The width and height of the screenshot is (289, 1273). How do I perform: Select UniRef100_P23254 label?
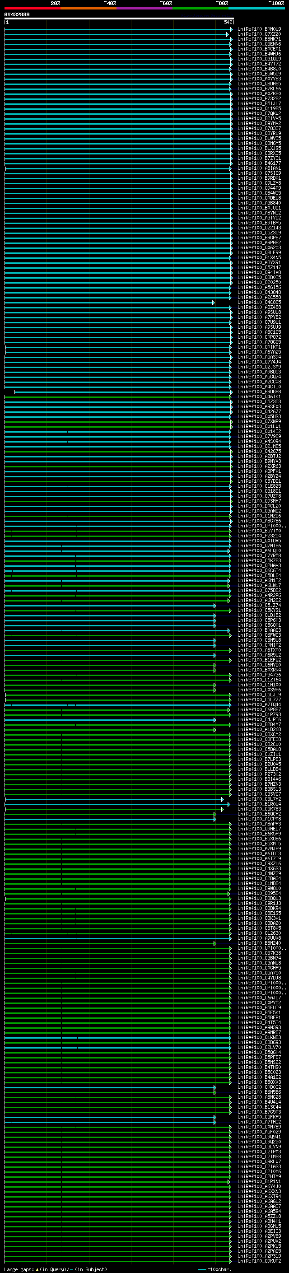[x=259, y=536]
